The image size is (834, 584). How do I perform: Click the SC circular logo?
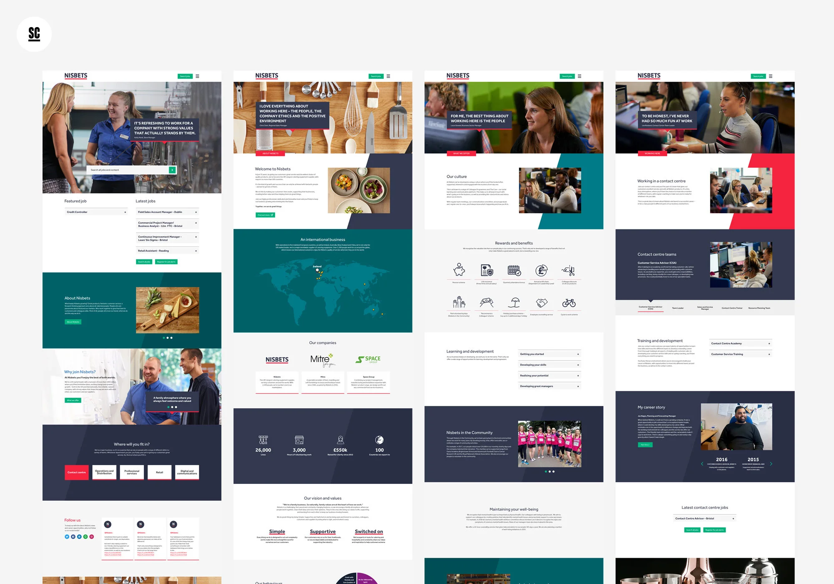[34, 34]
